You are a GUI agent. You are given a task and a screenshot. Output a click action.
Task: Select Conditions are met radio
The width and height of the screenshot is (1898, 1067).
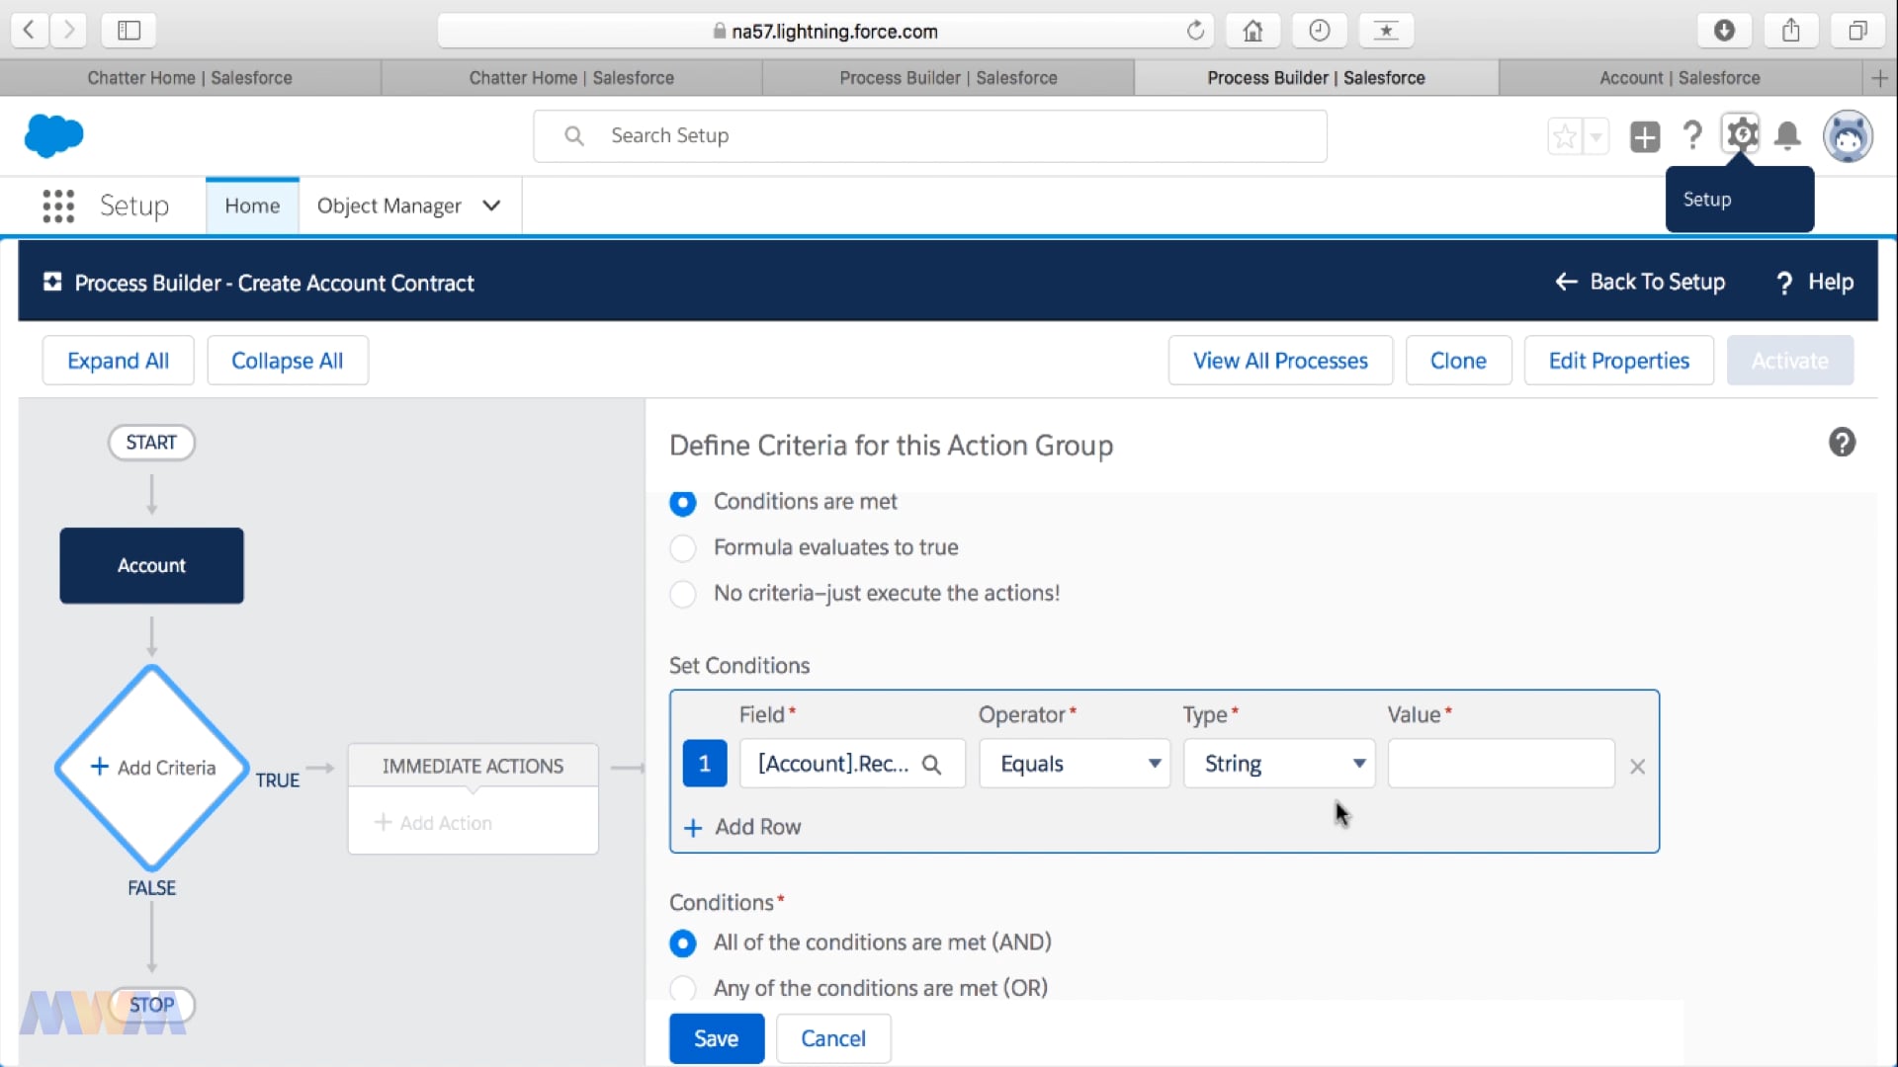coord(683,502)
